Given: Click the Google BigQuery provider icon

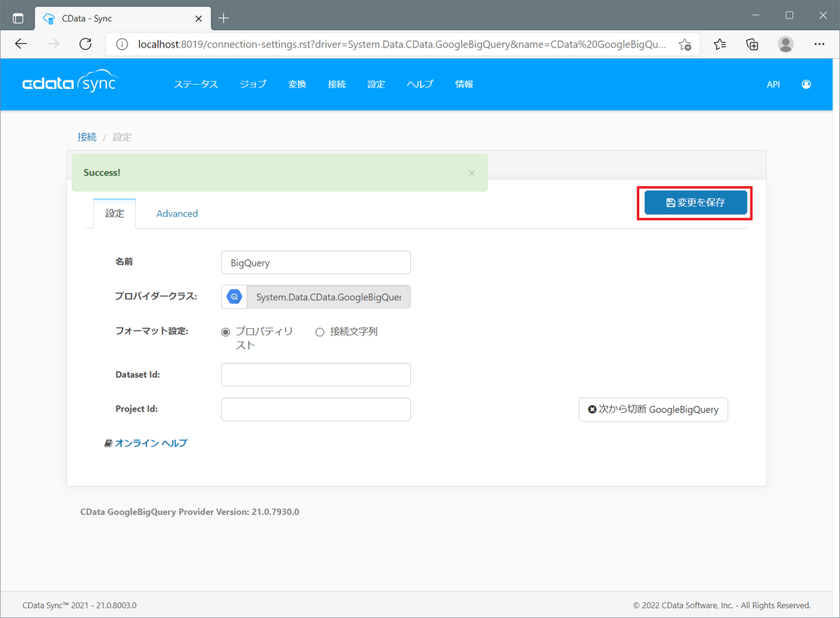Looking at the screenshot, I should 234,297.
